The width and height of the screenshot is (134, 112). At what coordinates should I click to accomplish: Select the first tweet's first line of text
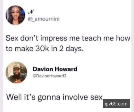(x=68, y=38)
